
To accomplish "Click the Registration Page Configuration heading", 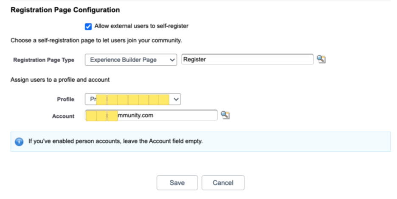I will [65, 10].
